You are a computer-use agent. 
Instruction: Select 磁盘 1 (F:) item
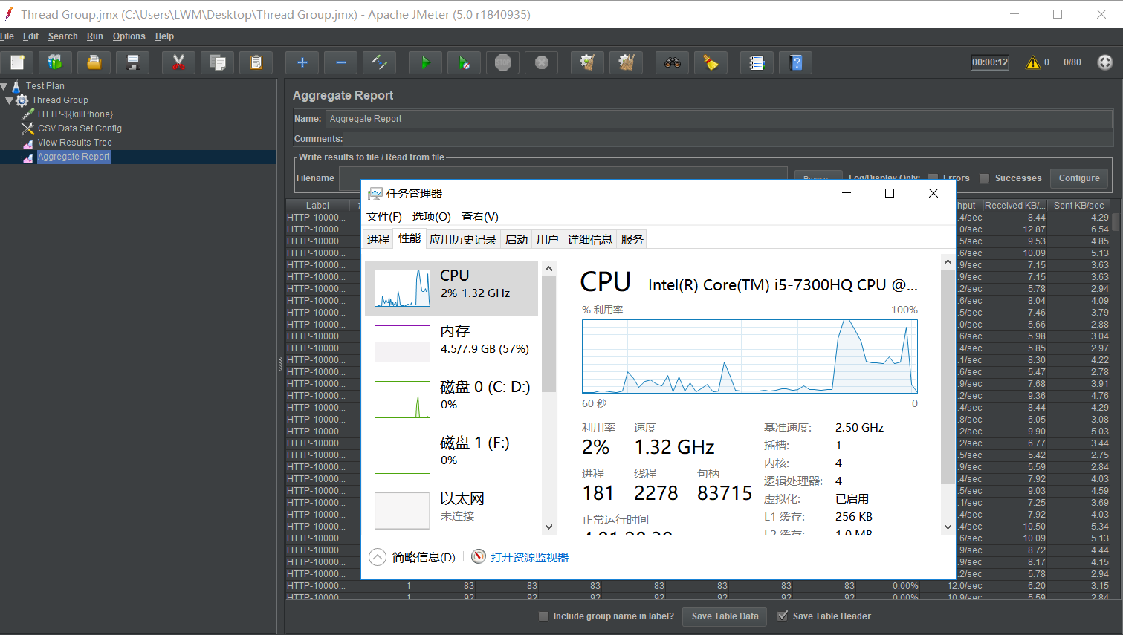coord(452,455)
